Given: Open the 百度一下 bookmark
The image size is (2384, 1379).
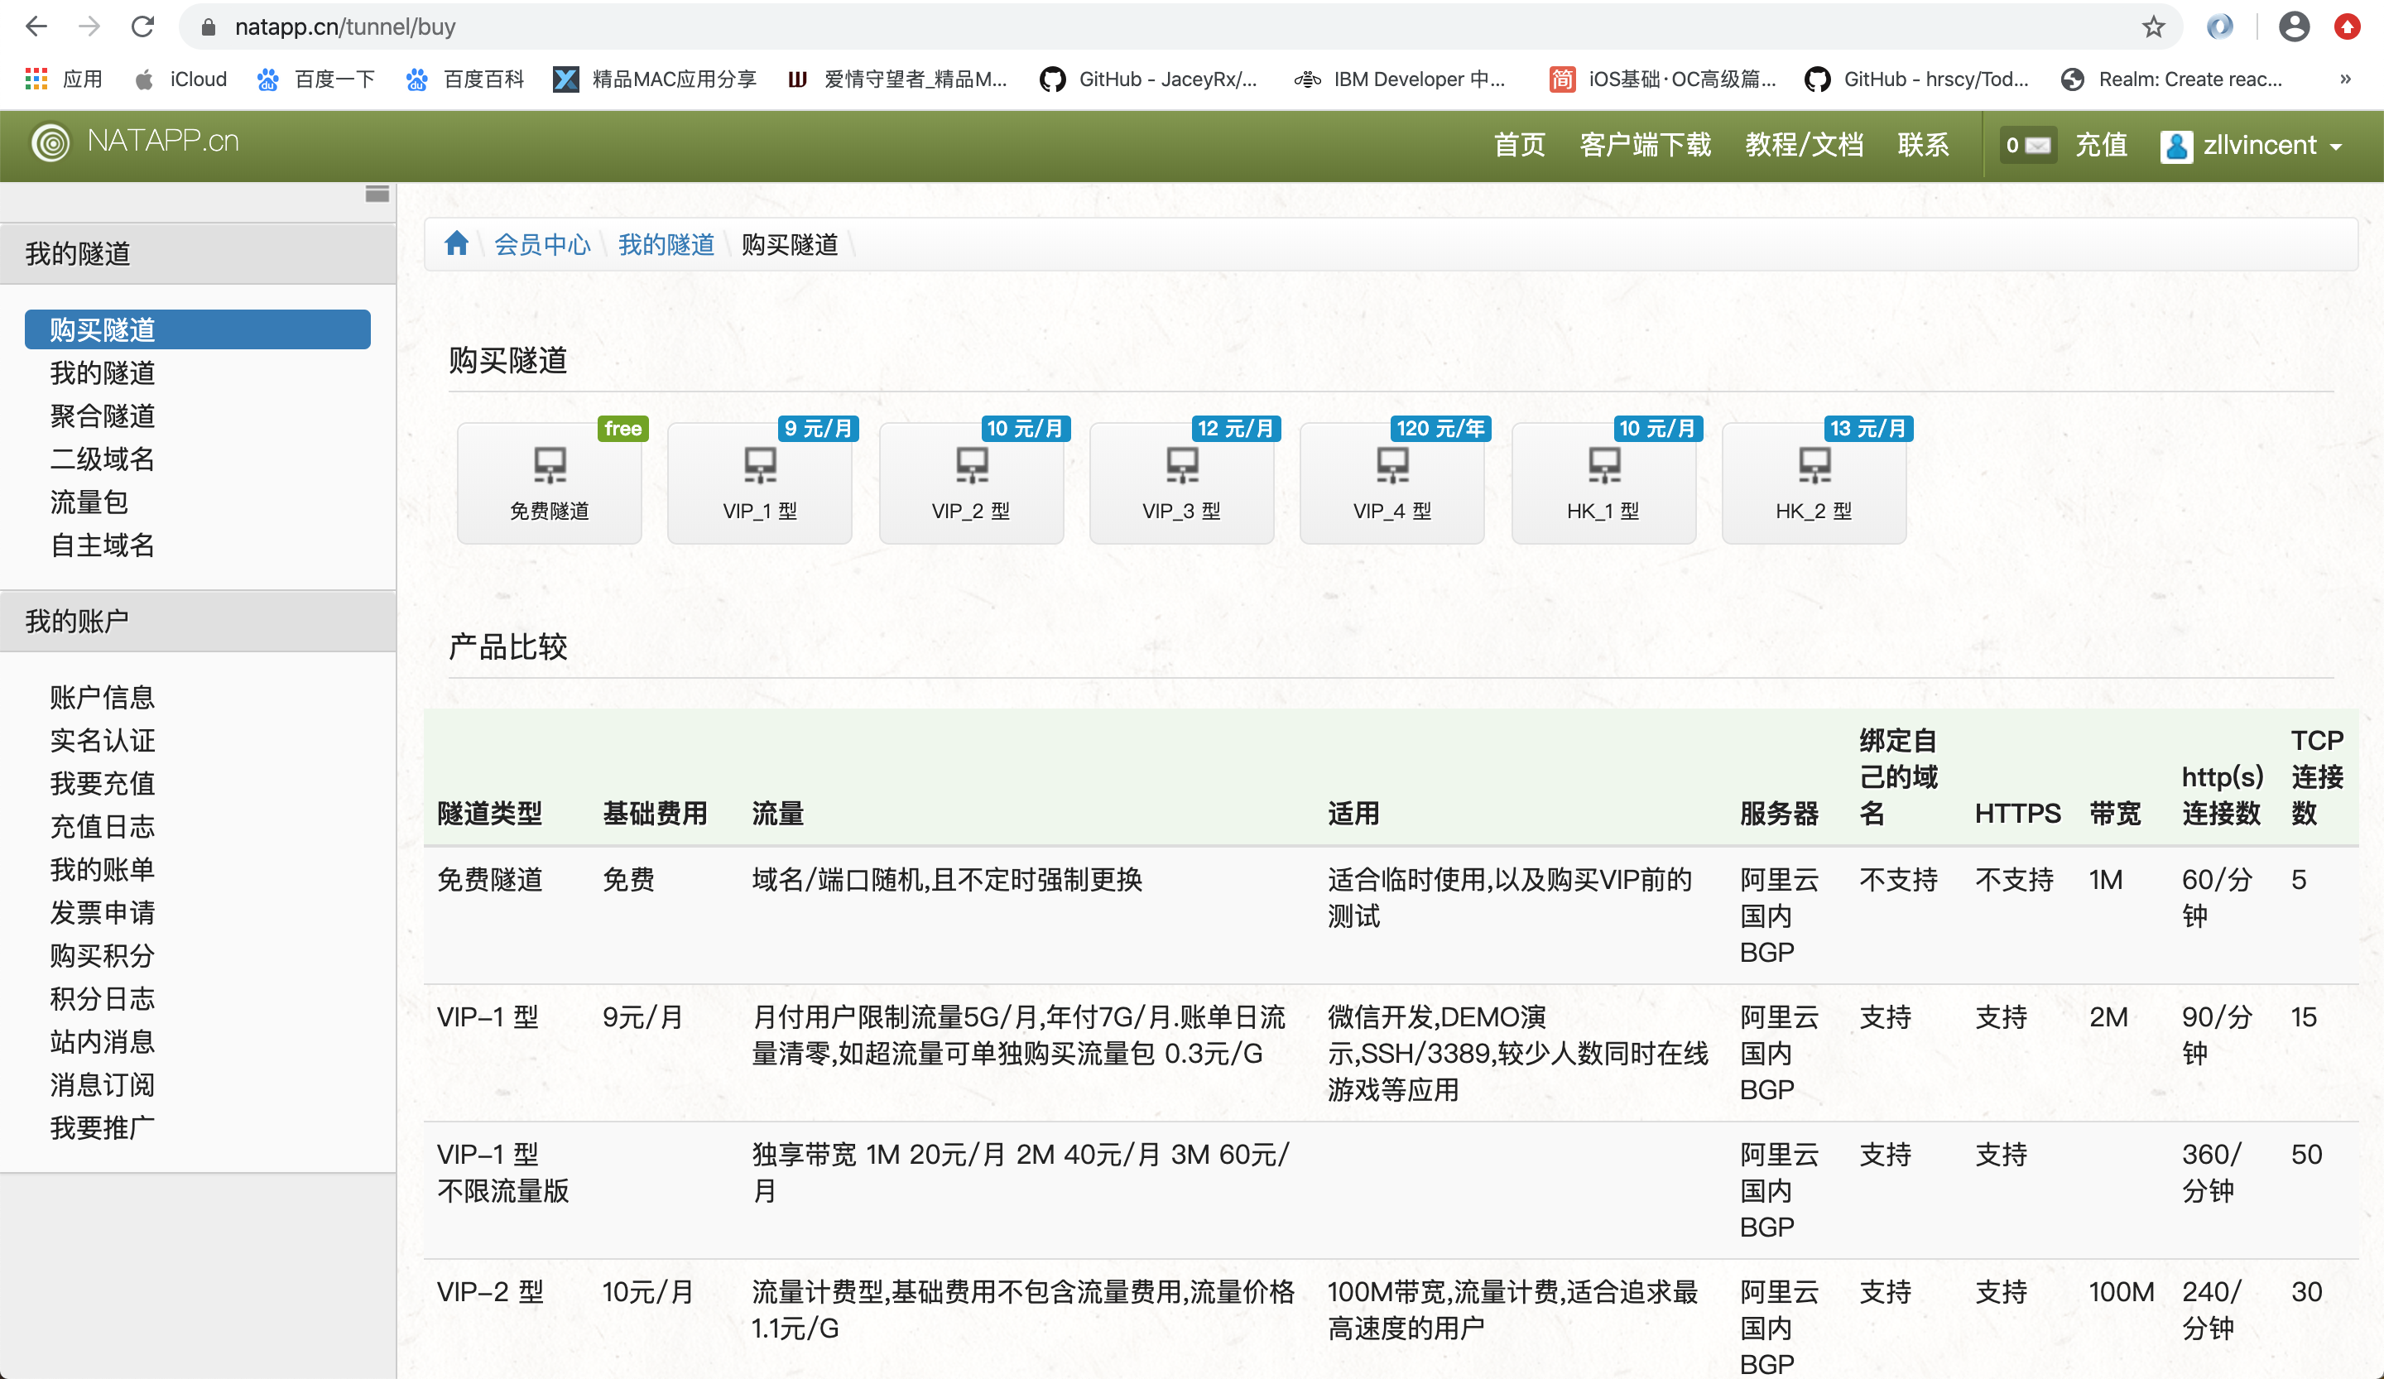Looking at the screenshot, I should 316,79.
